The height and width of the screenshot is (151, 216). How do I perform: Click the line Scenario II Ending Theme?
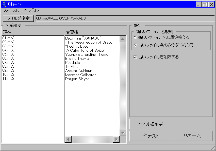(x=87, y=54)
